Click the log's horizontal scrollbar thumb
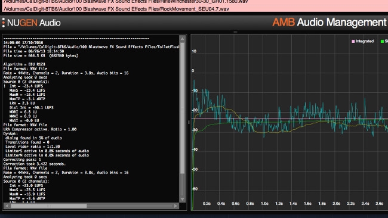The image size is (388, 218). tap(49, 205)
